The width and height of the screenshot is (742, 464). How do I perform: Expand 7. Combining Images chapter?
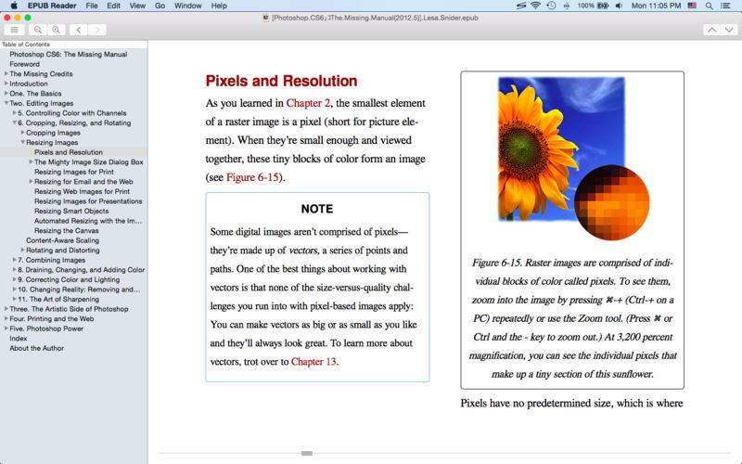pyautogui.click(x=14, y=260)
